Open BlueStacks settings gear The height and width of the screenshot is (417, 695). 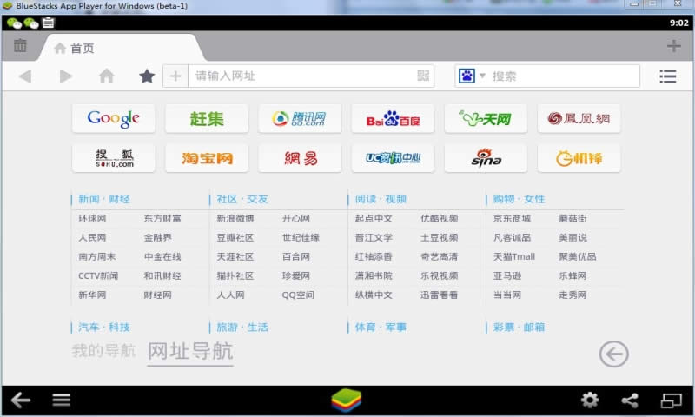point(590,400)
